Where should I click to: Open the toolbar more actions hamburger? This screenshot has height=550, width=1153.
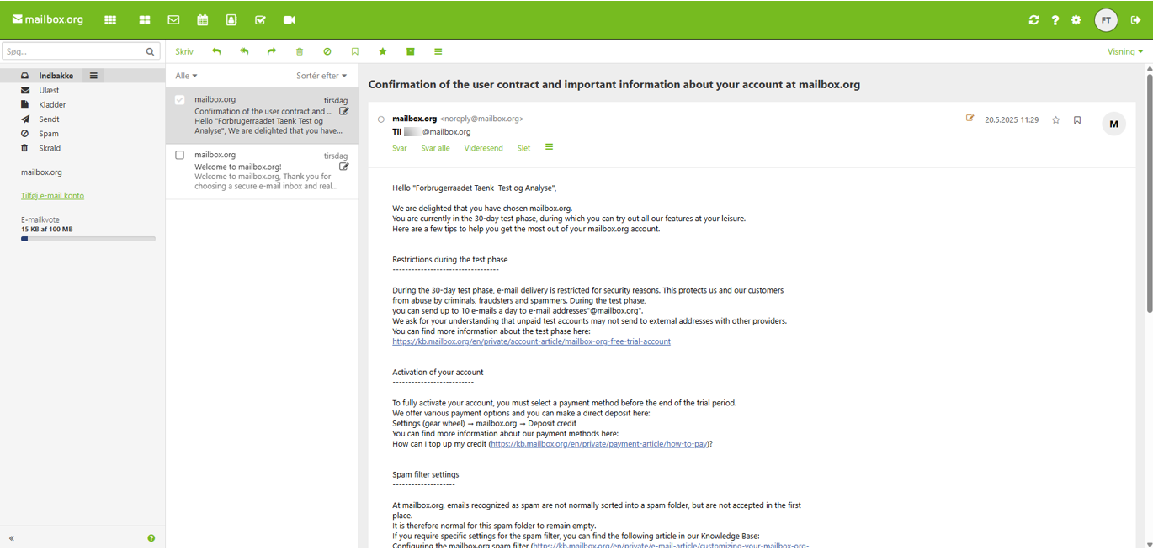(438, 51)
